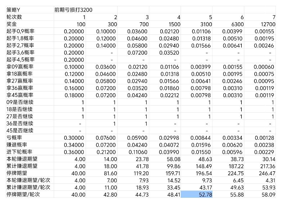The image size is (282, 204).
Task: Select the '18是否继续' row label
Action: click(20, 109)
